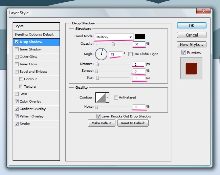Image resolution: width=220 pixels, height=175 pixels.
Task: Click the Opacity slider handle
Action: pos(113,44)
